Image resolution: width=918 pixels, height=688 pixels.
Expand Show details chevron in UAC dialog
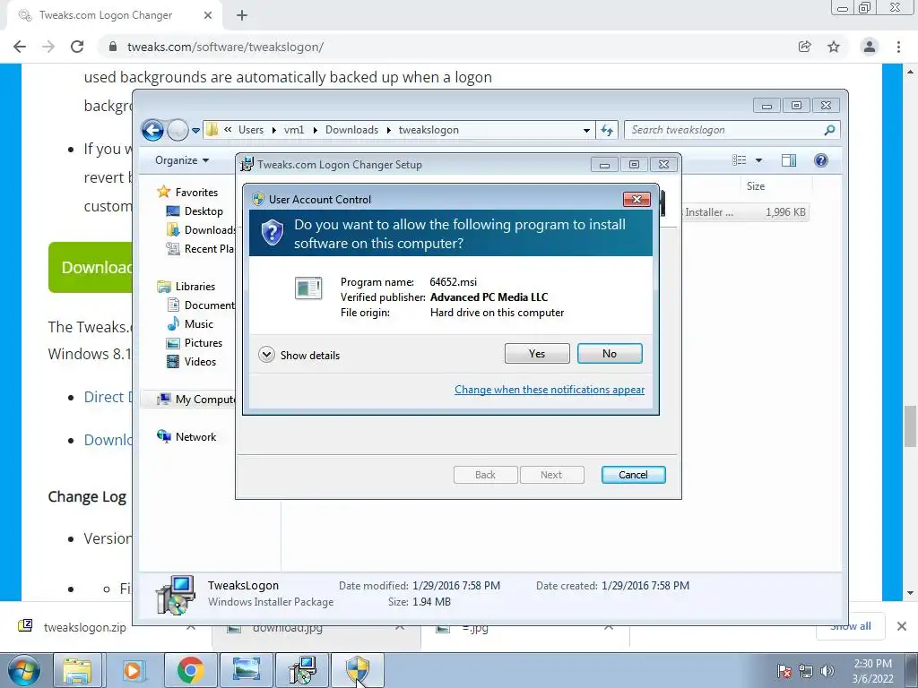(x=266, y=355)
